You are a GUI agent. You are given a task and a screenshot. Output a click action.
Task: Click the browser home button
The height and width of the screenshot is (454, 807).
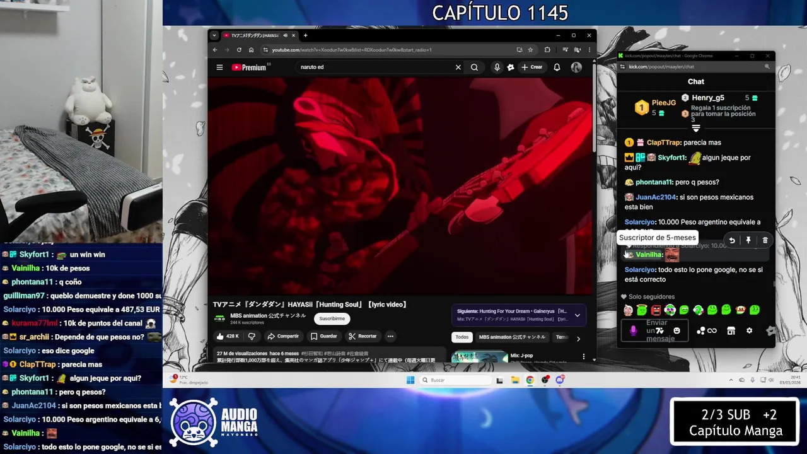click(251, 50)
